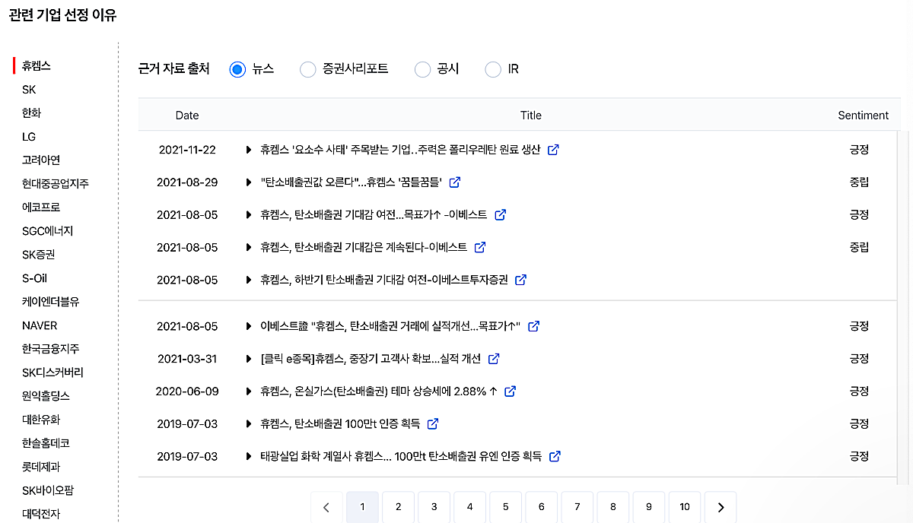
Task: Open external link for '[클릭 e종목]' article
Action: point(494,359)
